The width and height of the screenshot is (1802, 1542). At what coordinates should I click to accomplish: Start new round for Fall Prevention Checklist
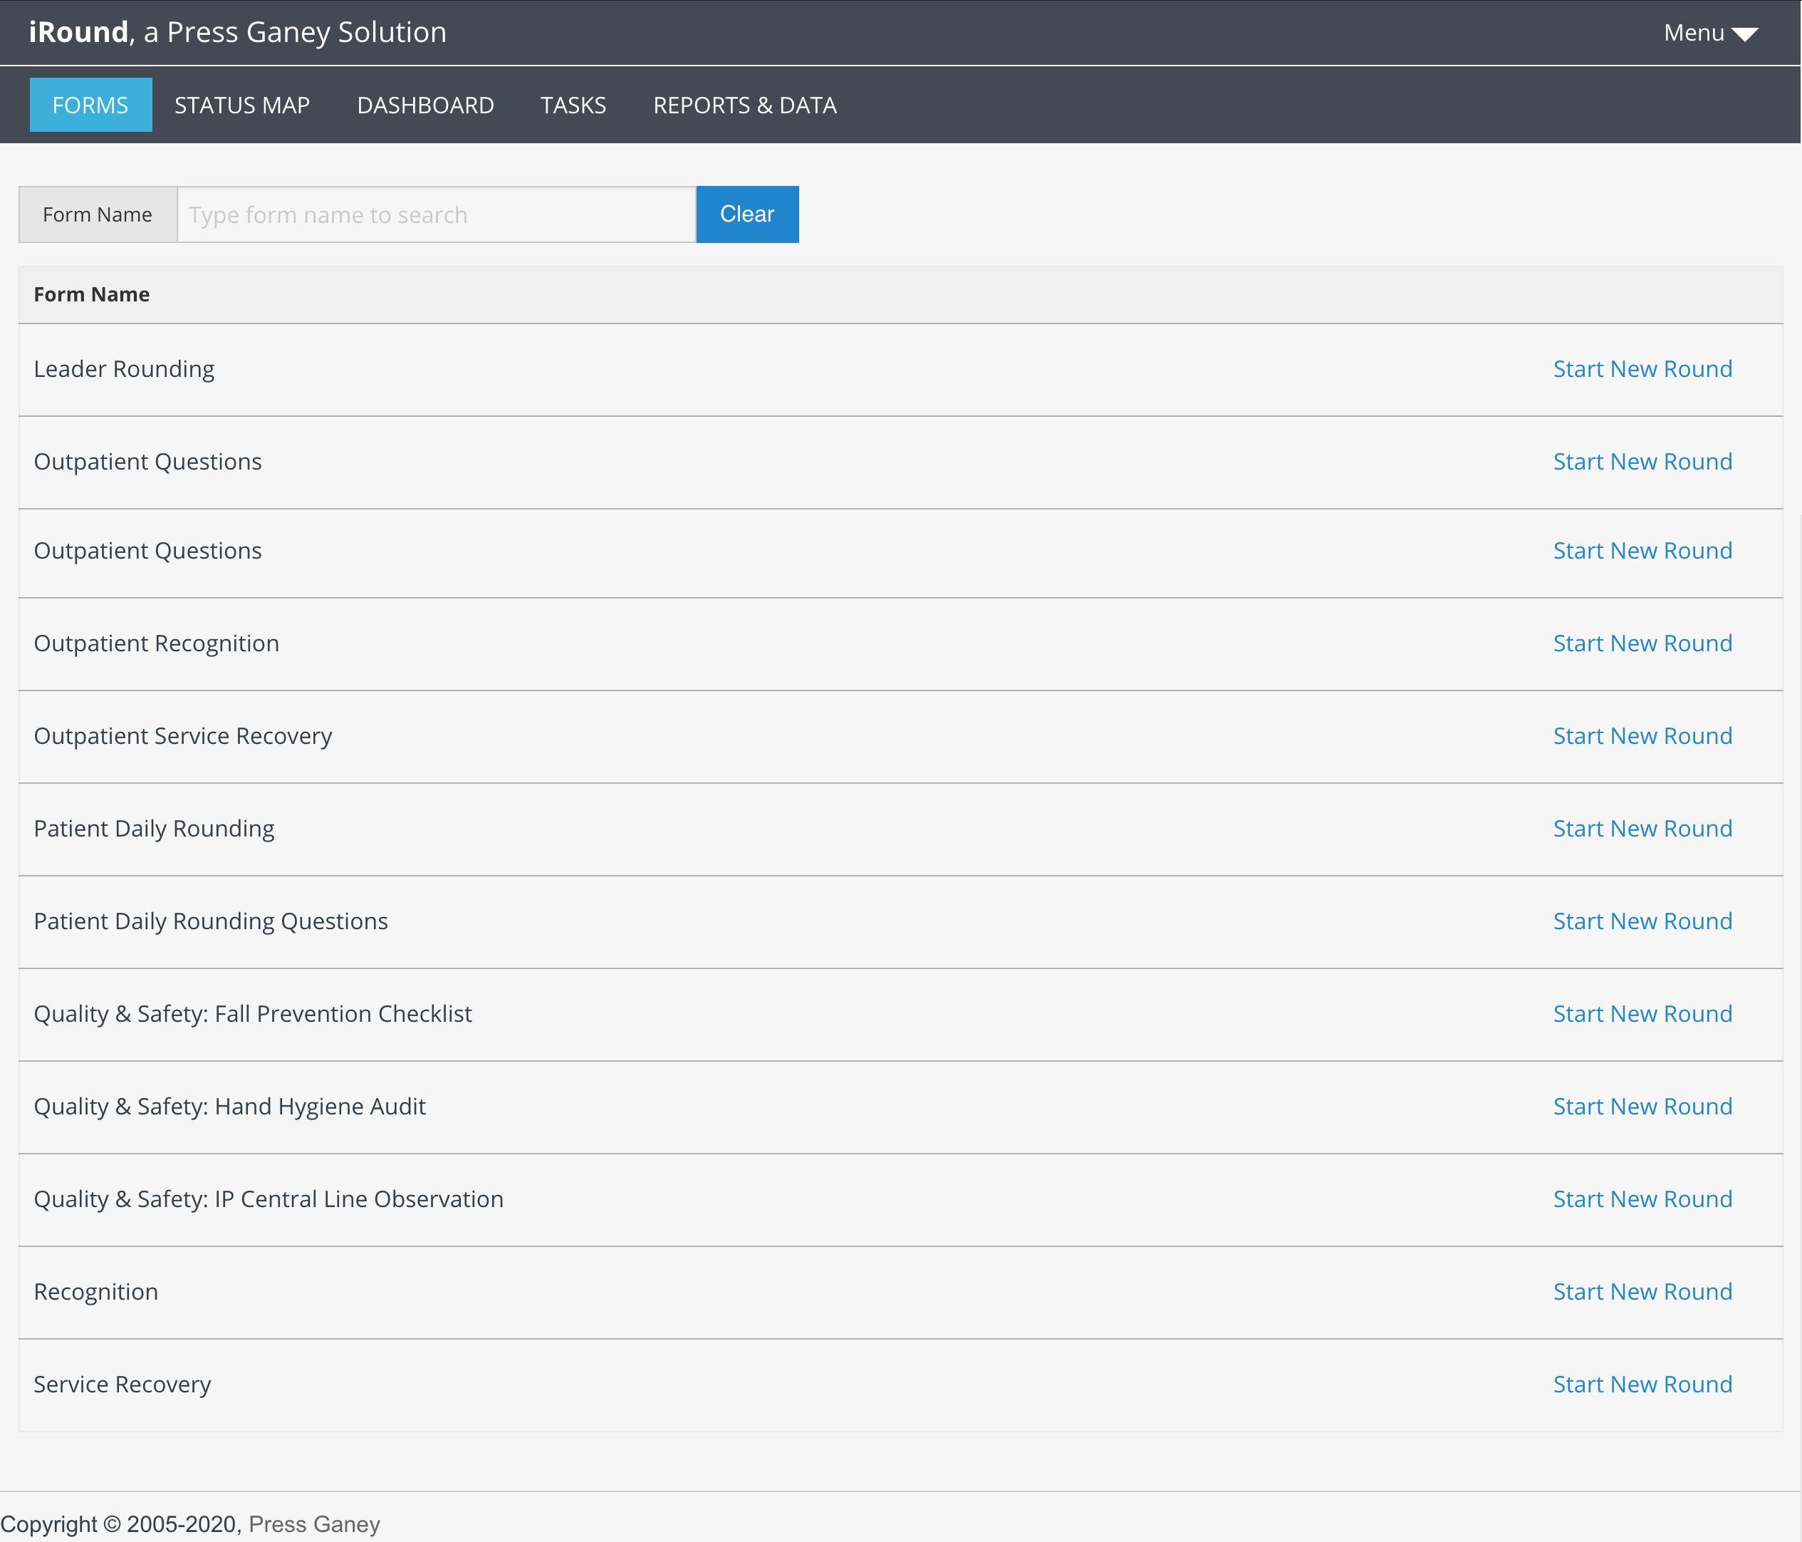(x=1642, y=1014)
